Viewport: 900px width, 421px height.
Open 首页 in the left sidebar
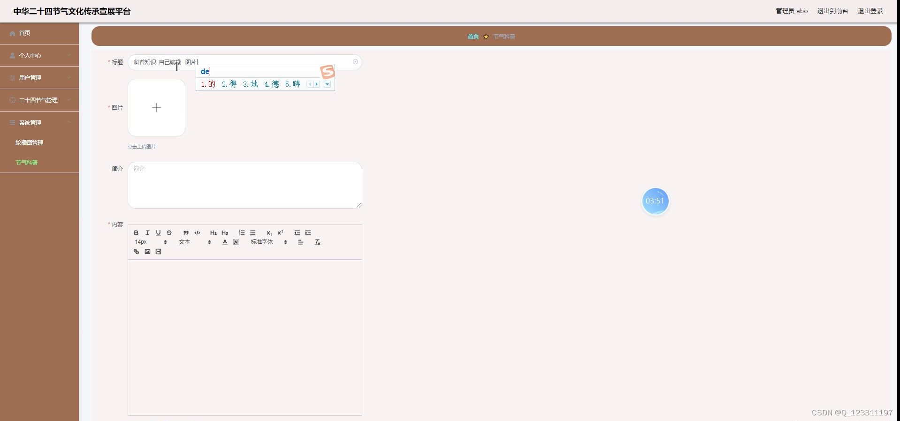click(39, 33)
